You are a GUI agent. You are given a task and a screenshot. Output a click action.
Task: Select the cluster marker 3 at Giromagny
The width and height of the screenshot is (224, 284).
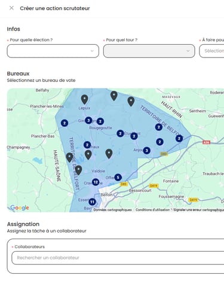tap(88, 120)
